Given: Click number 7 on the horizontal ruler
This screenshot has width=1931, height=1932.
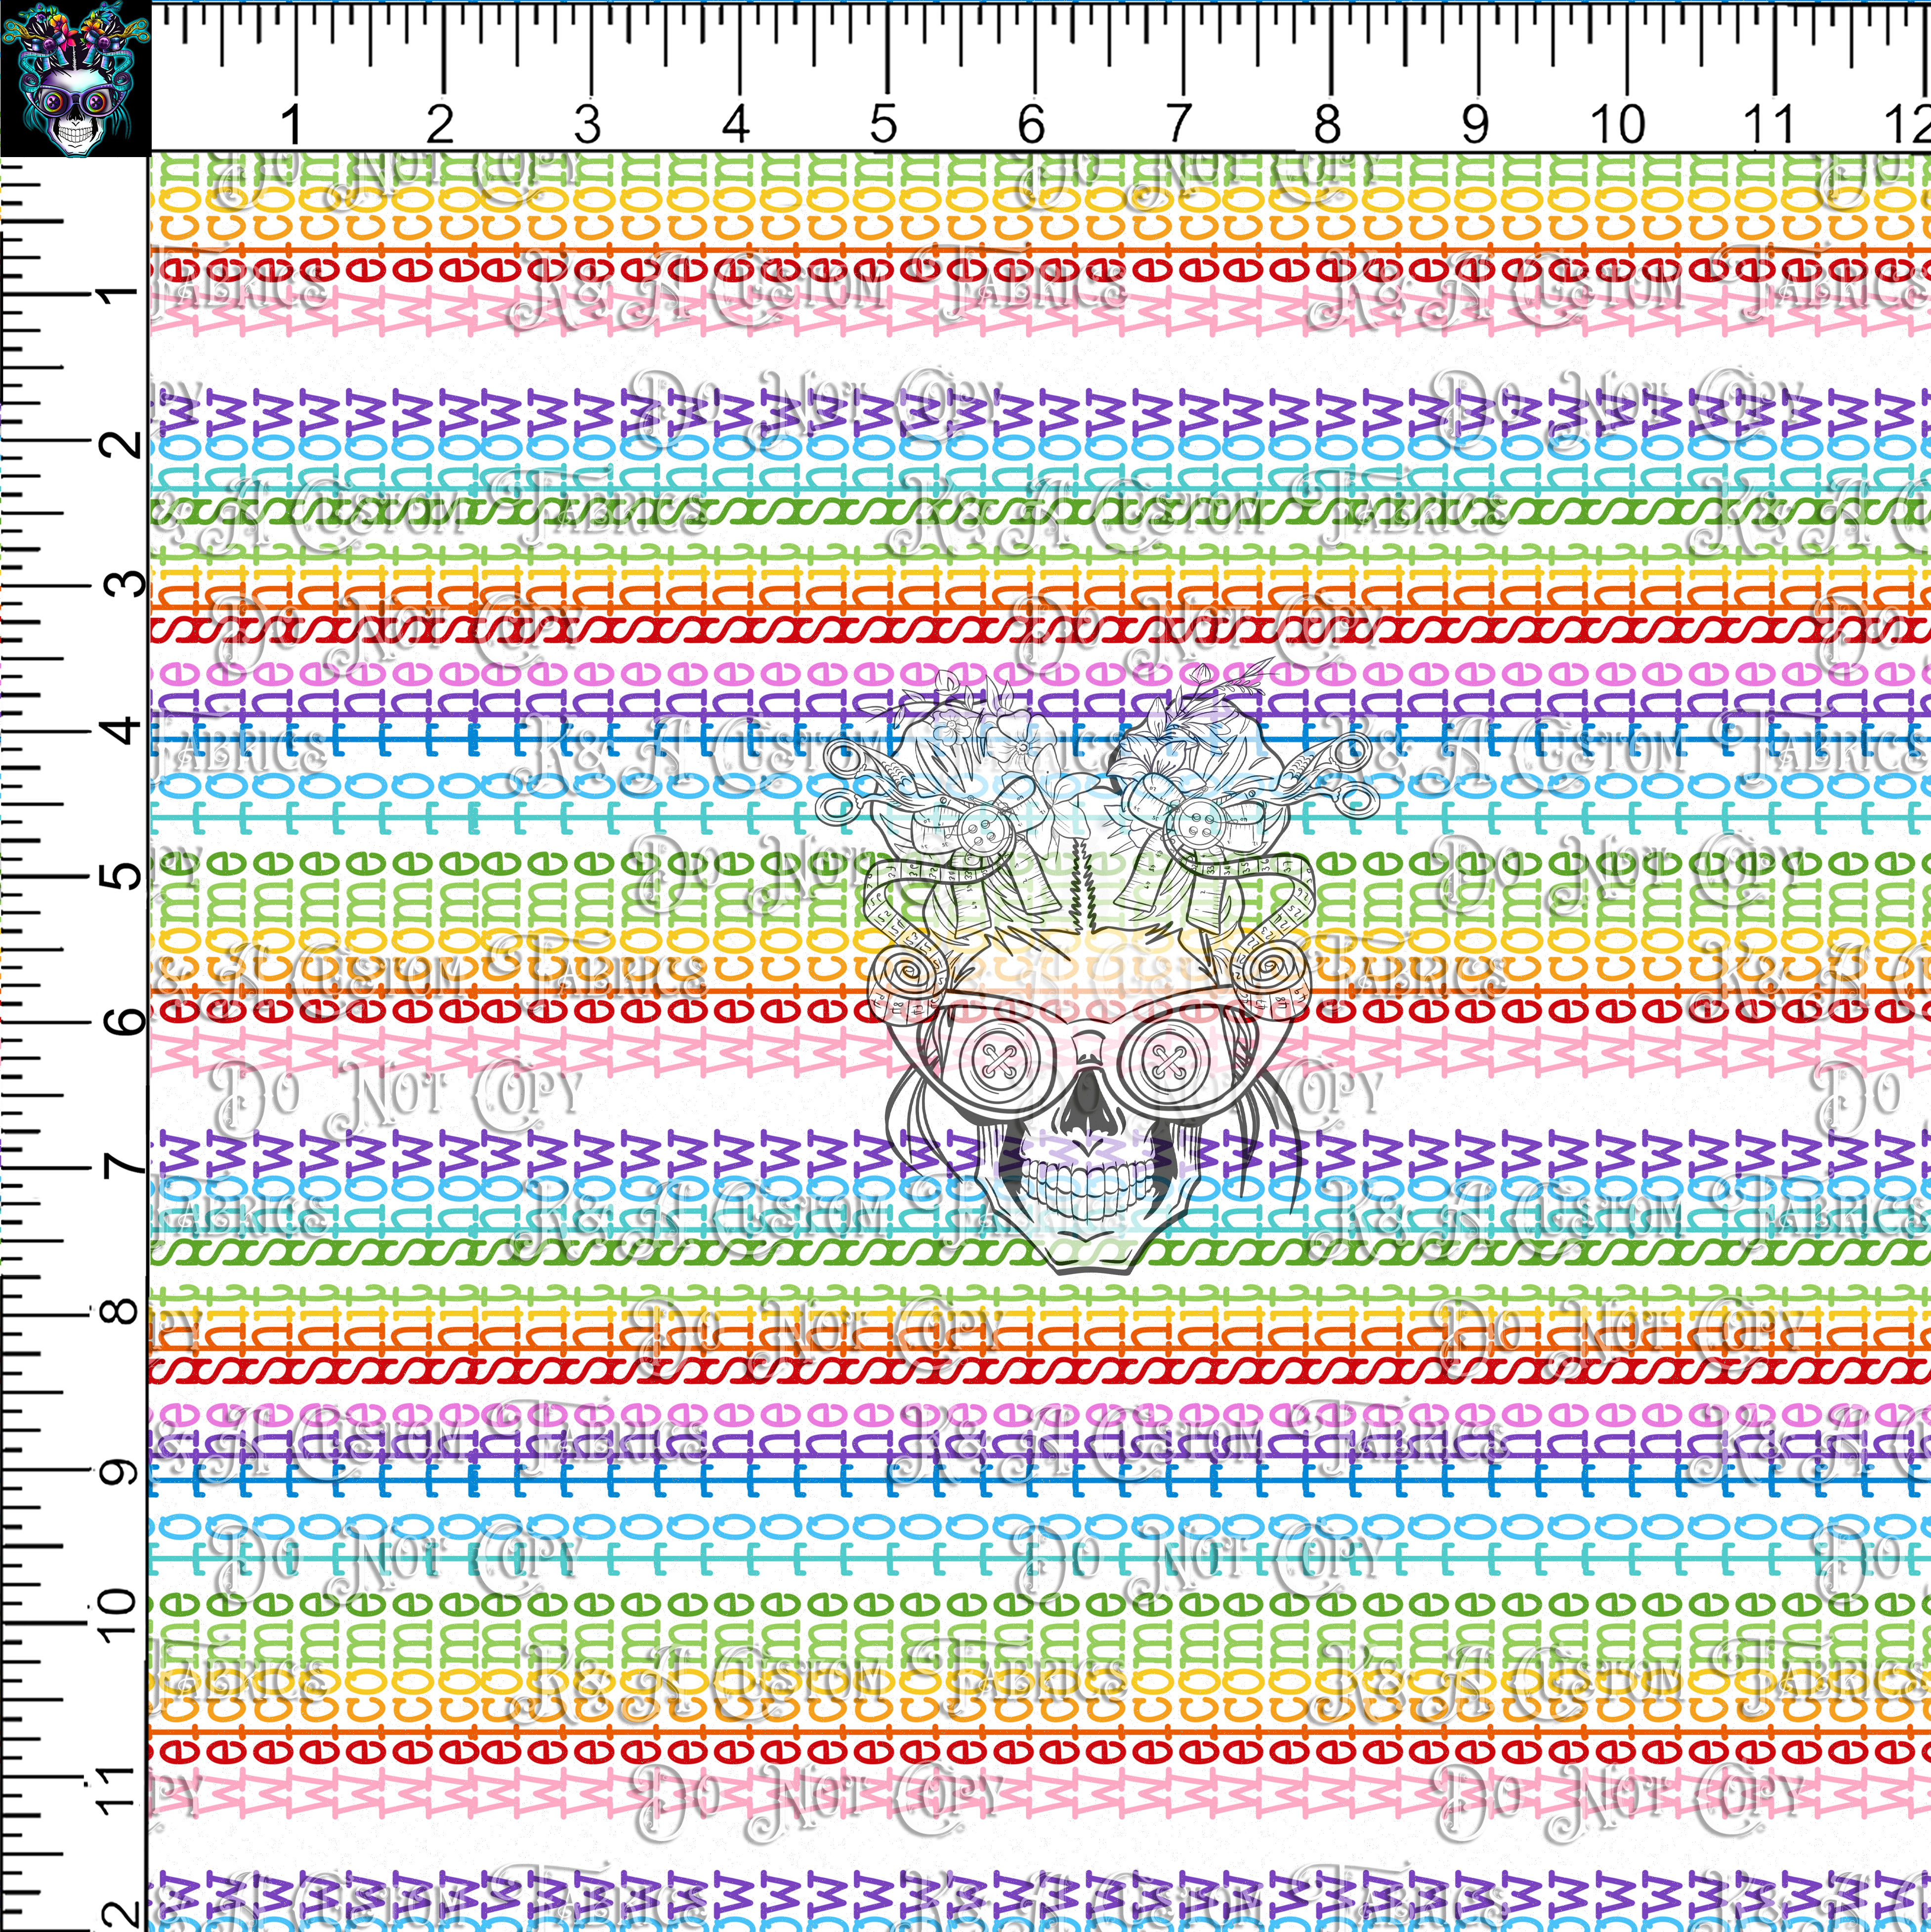Looking at the screenshot, I should (x=1179, y=125).
